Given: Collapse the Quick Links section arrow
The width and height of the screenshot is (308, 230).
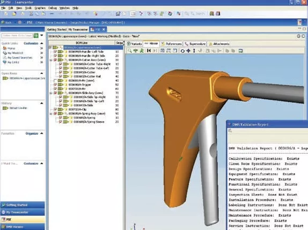Looking at the screenshot, I should 42,43.
